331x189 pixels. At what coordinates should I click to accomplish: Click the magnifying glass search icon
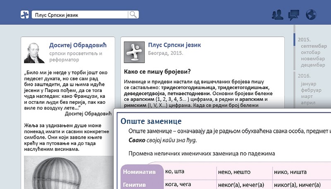[x=133, y=15]
